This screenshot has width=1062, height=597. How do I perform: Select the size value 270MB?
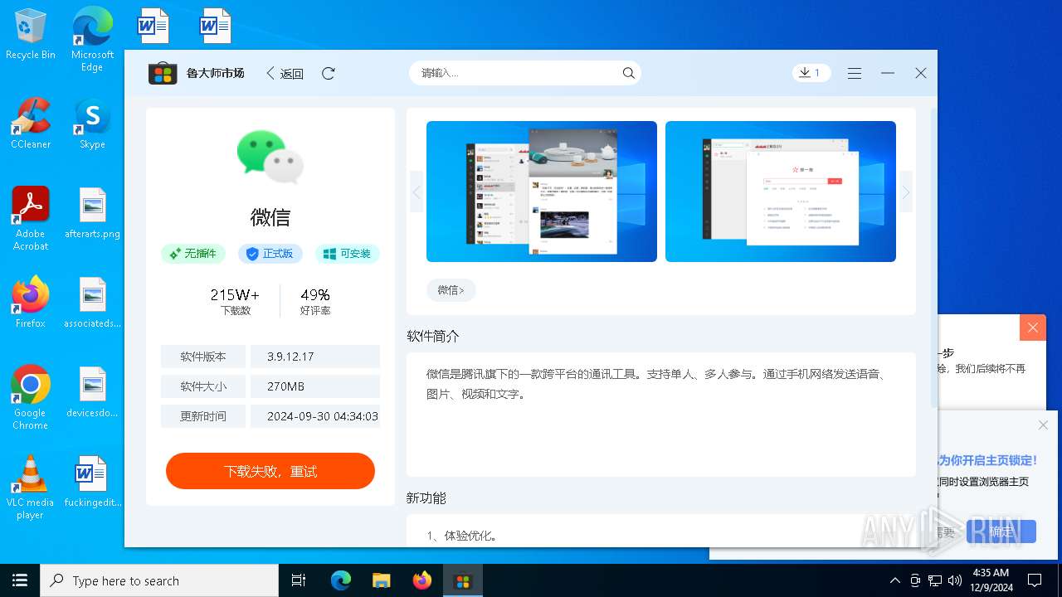(285, 386)
